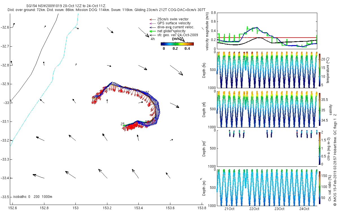Click the 21Oct date tick label

[229, 209]
